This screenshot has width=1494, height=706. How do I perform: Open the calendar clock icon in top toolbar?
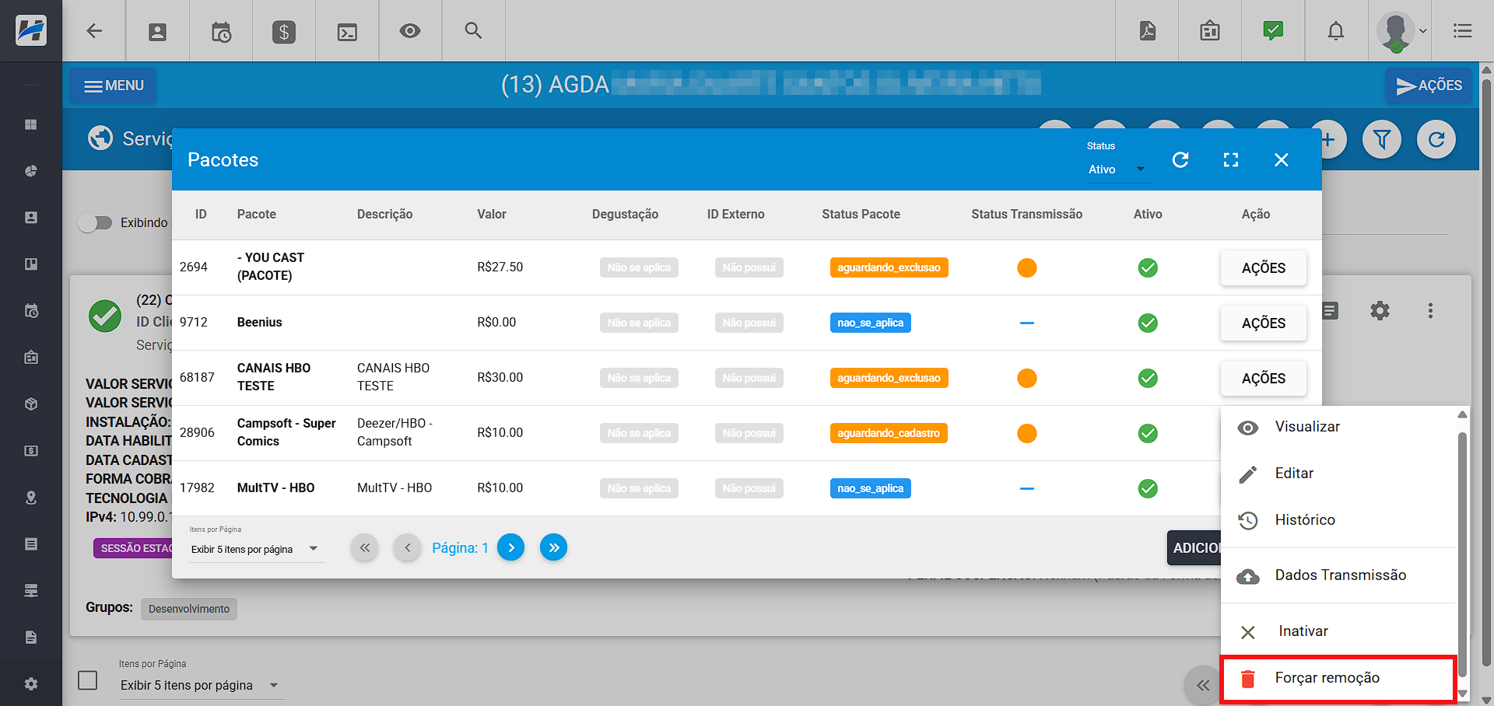(221, 31)
